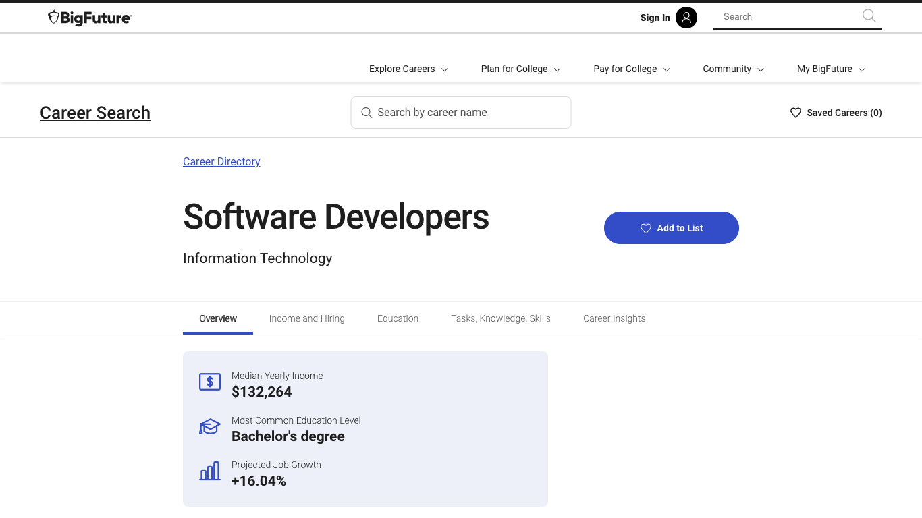This screenshot has width=922, height=518.
Task: Expand the Explore Careers menu
Action: click(408, 69)
